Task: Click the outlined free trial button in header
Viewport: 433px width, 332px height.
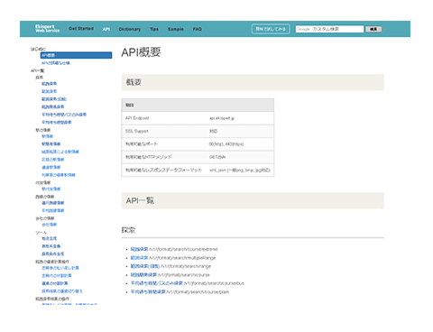Action: [271, 29]
